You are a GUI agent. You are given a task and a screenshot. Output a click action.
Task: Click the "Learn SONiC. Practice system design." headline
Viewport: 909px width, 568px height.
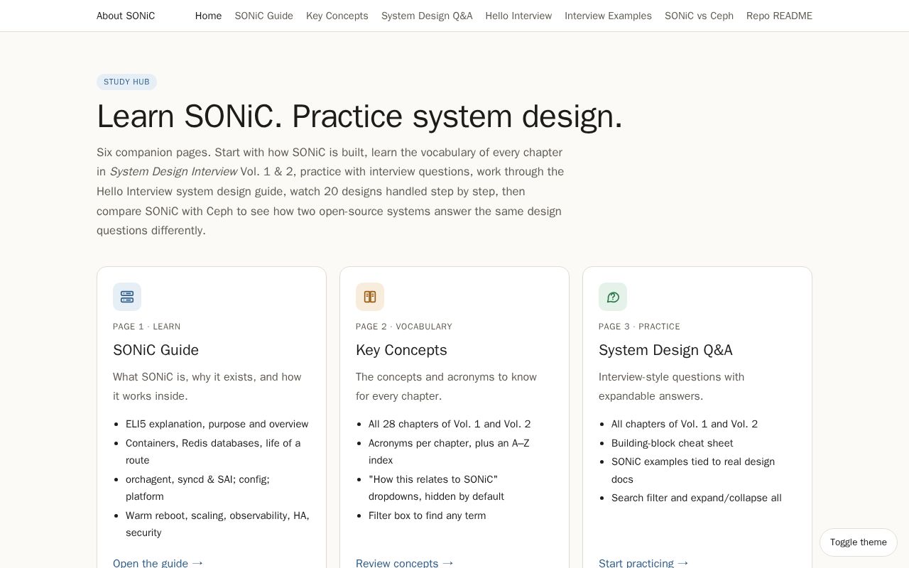359,116
